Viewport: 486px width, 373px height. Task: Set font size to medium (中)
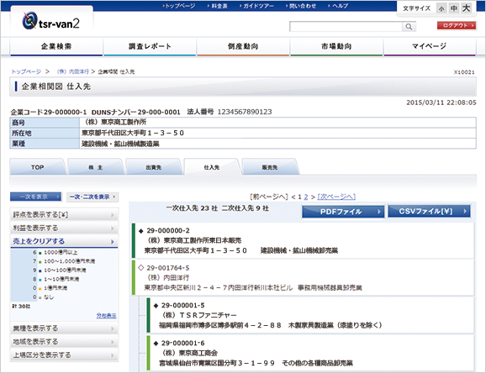coord(454,8)
